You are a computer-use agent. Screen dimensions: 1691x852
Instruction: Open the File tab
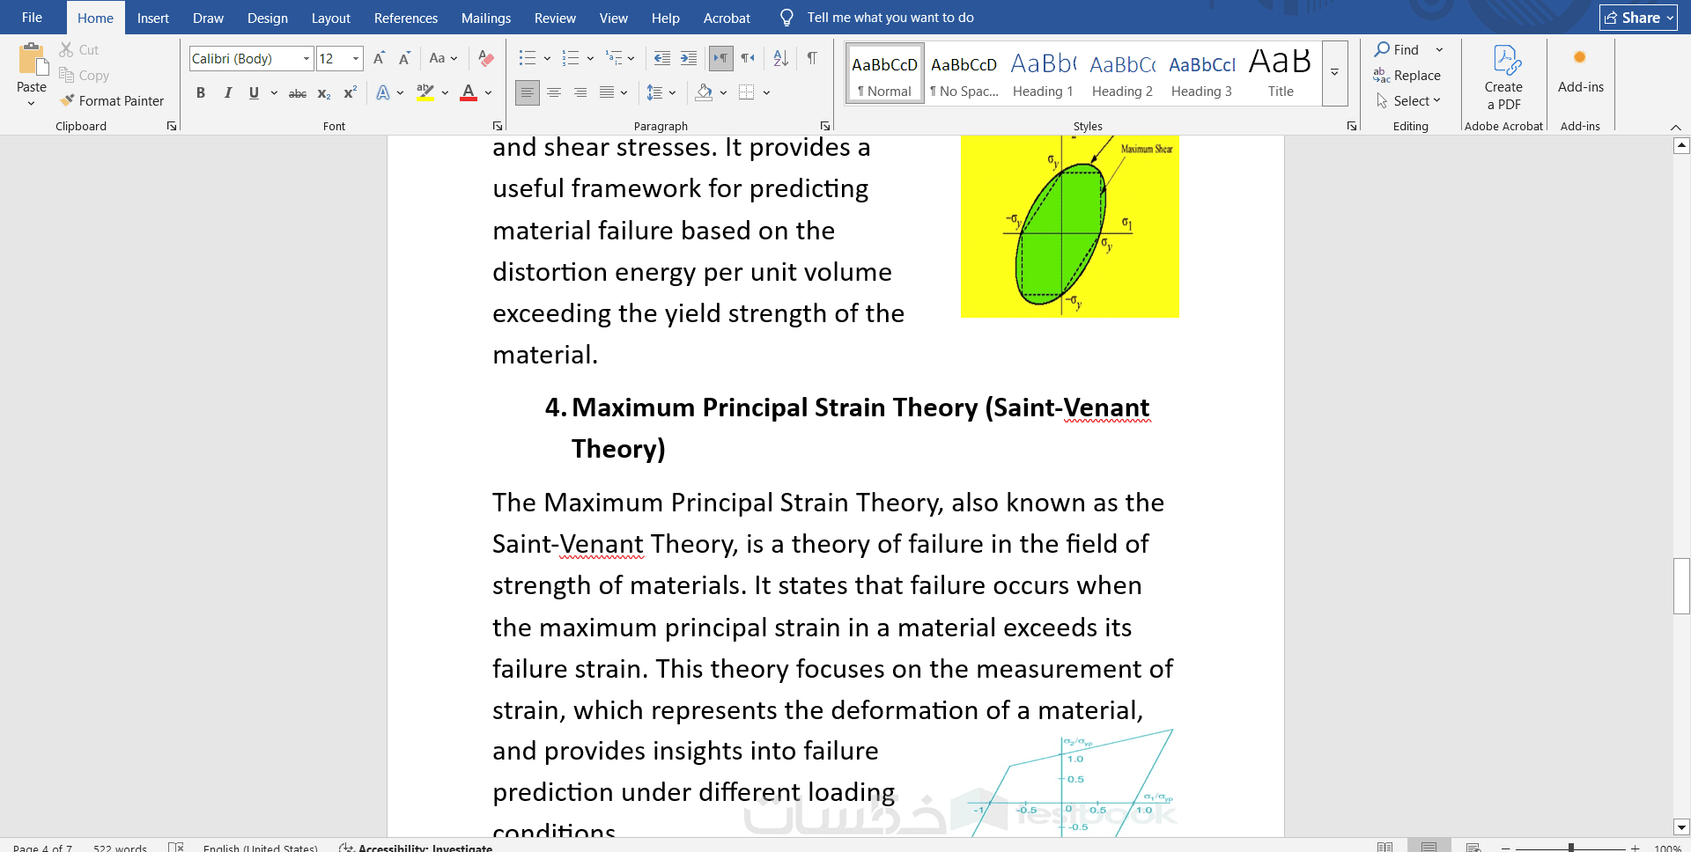(32, 18)
